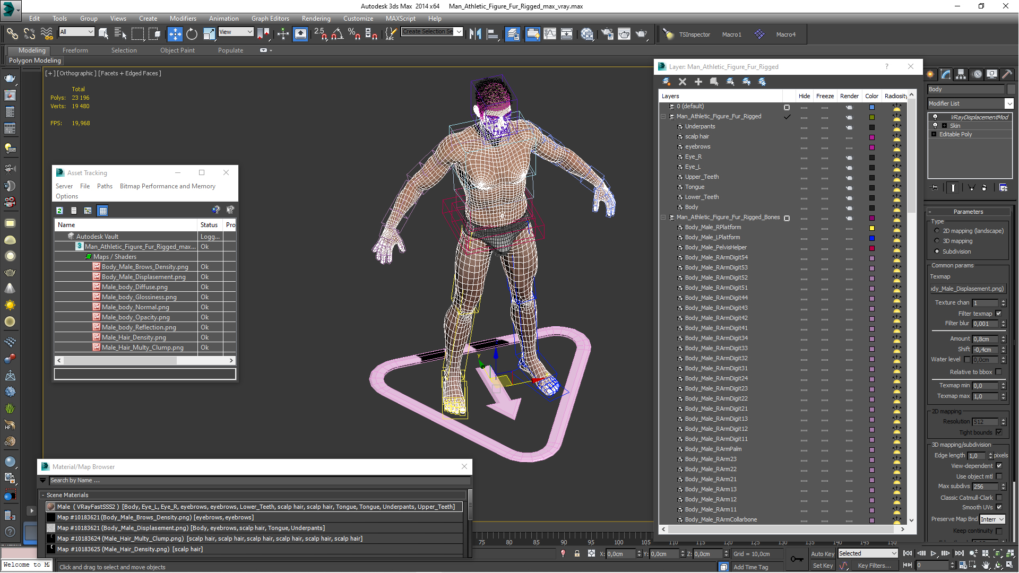Toggle freeze for Body layer row
The width and height of the screenshot is (1019, 573).
tap(825, 207)
